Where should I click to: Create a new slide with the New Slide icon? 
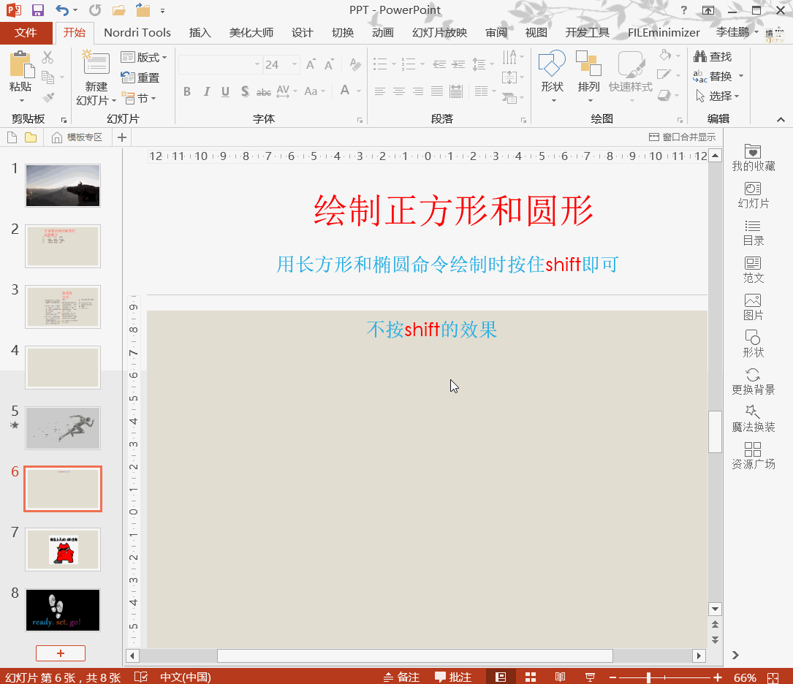pos(96,63)
